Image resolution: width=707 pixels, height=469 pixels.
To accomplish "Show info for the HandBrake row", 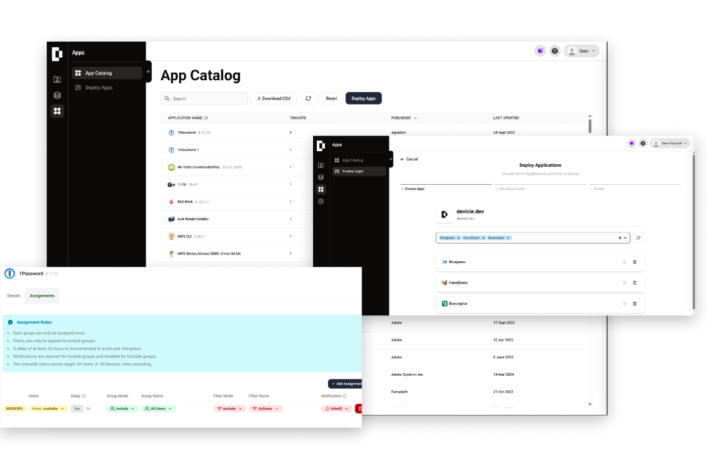I will point(624,283).
